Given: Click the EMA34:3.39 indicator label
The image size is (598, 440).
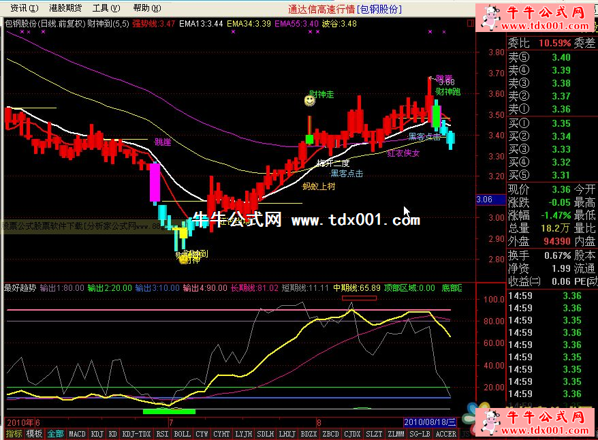Looking at the screenshot, I should coord(249,24).
